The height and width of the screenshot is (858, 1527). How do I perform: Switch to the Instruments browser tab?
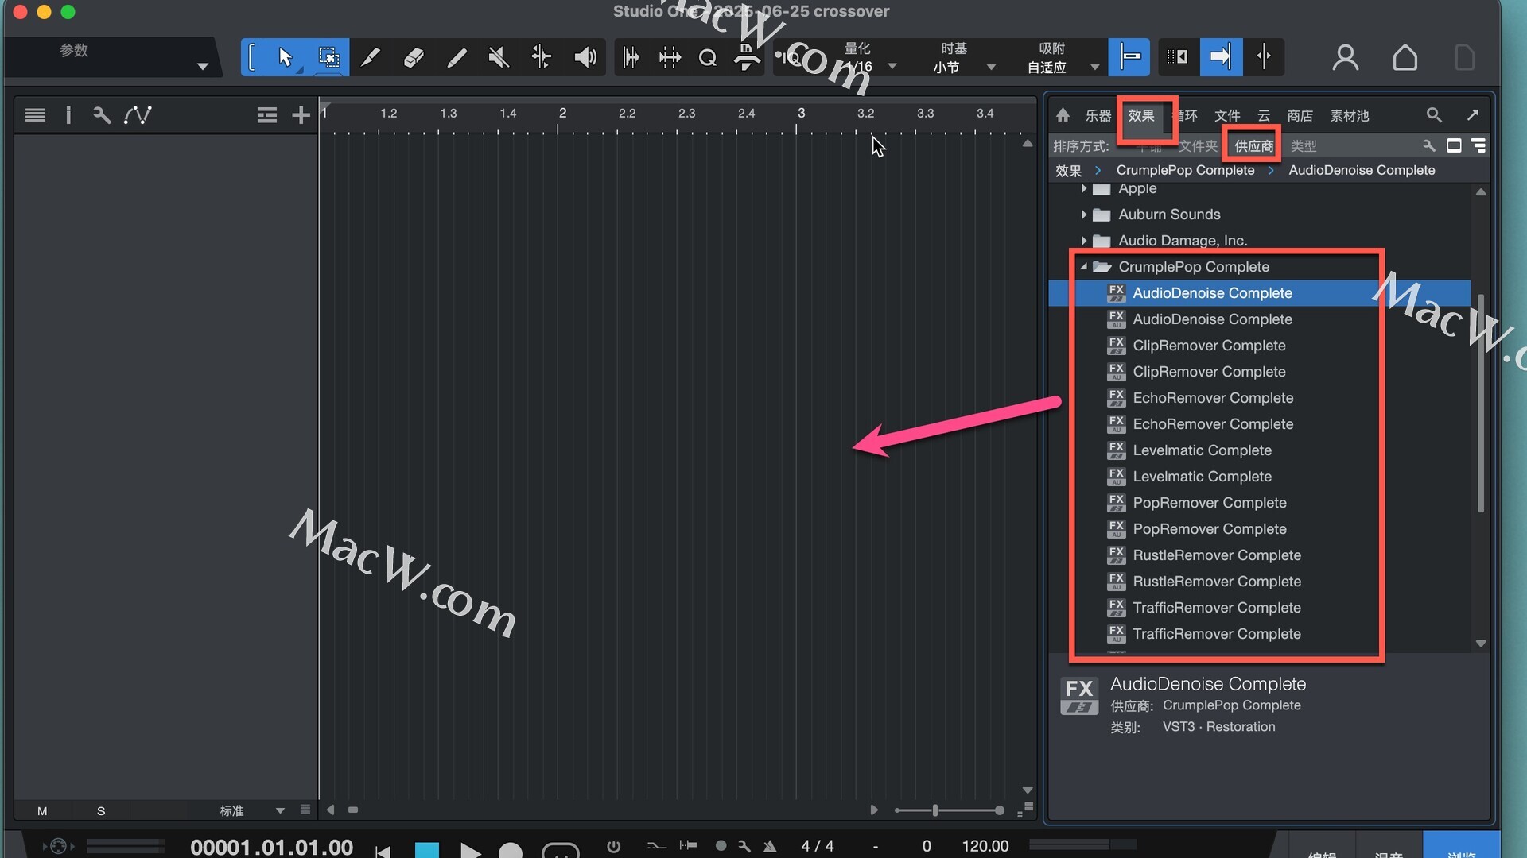click(x=1098, y=116)
